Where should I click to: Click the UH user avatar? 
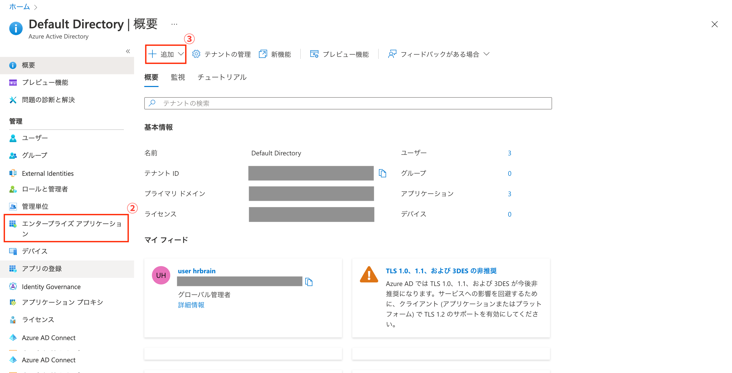click(161, 275)
